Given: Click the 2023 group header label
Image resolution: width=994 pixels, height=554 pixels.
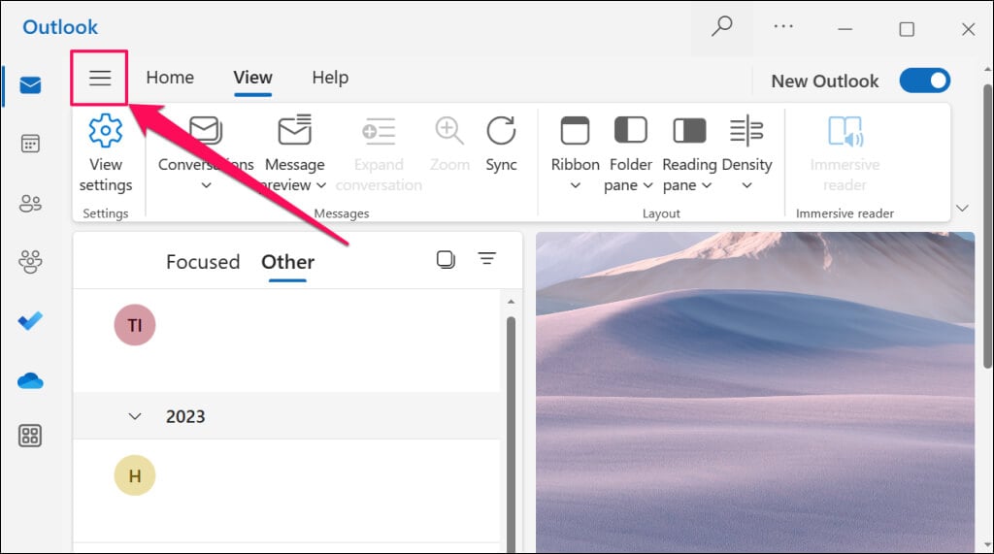Looking at the screenshot, I should (x=185, y=416).
